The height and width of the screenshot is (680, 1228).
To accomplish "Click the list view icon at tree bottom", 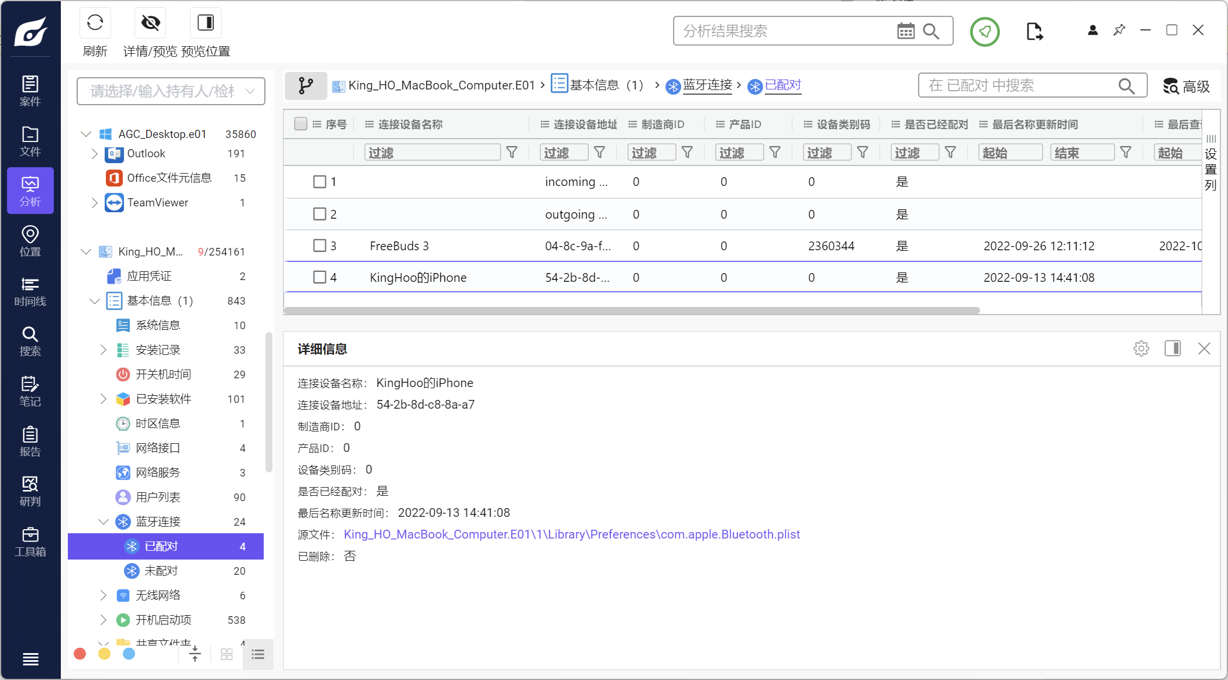I will pos(258,654).
